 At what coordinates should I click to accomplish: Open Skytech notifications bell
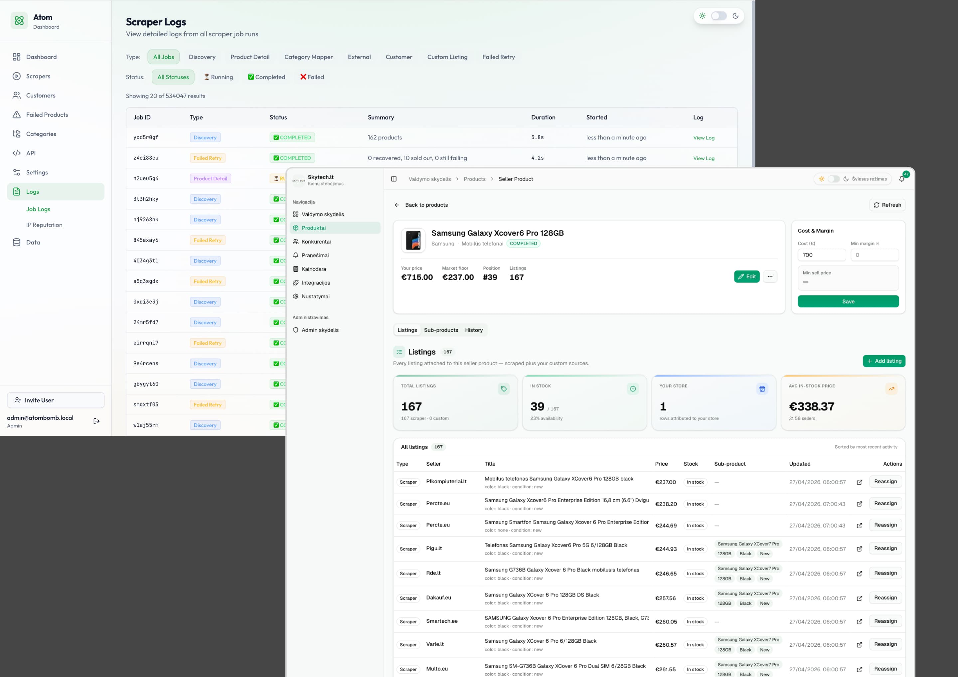point(902,179)
